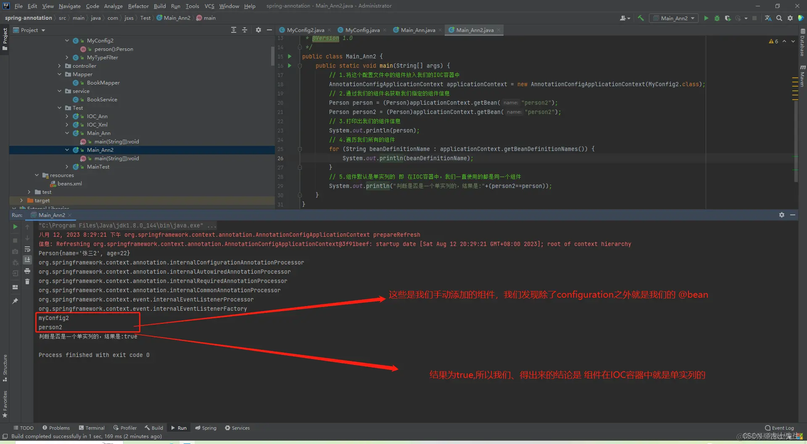Minimize the Run tool window
Screen dimensions: 807x444
793,215
